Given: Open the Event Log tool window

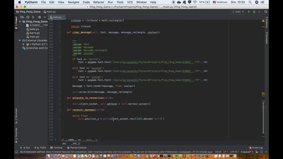Looking at the screenshot, I should [256, 148].
